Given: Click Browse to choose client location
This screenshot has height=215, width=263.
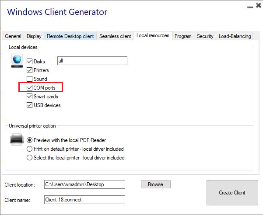Looking at the screenshot, I should pyautogui.click(x=155, y=184).
